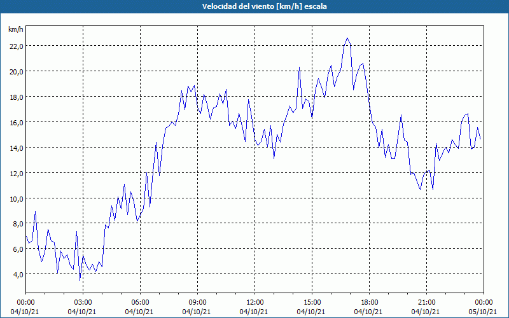This screenshot has height=318, width=509.
Task: Click the '05/10/21' date label
Action: (x=482, y=312)
